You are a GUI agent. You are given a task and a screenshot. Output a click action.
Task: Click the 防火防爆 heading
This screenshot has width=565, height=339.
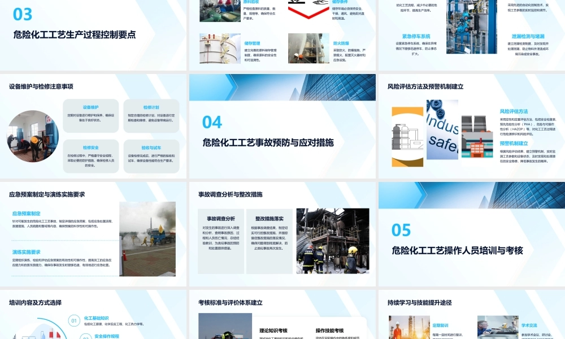(x=341, y=44)
